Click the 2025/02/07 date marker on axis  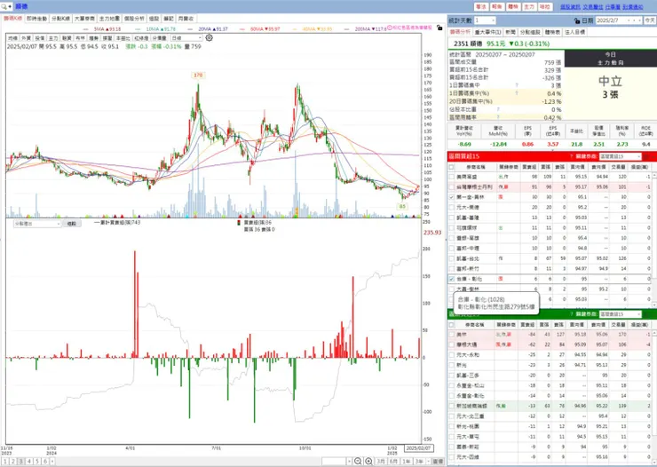[x=419, y=448]
